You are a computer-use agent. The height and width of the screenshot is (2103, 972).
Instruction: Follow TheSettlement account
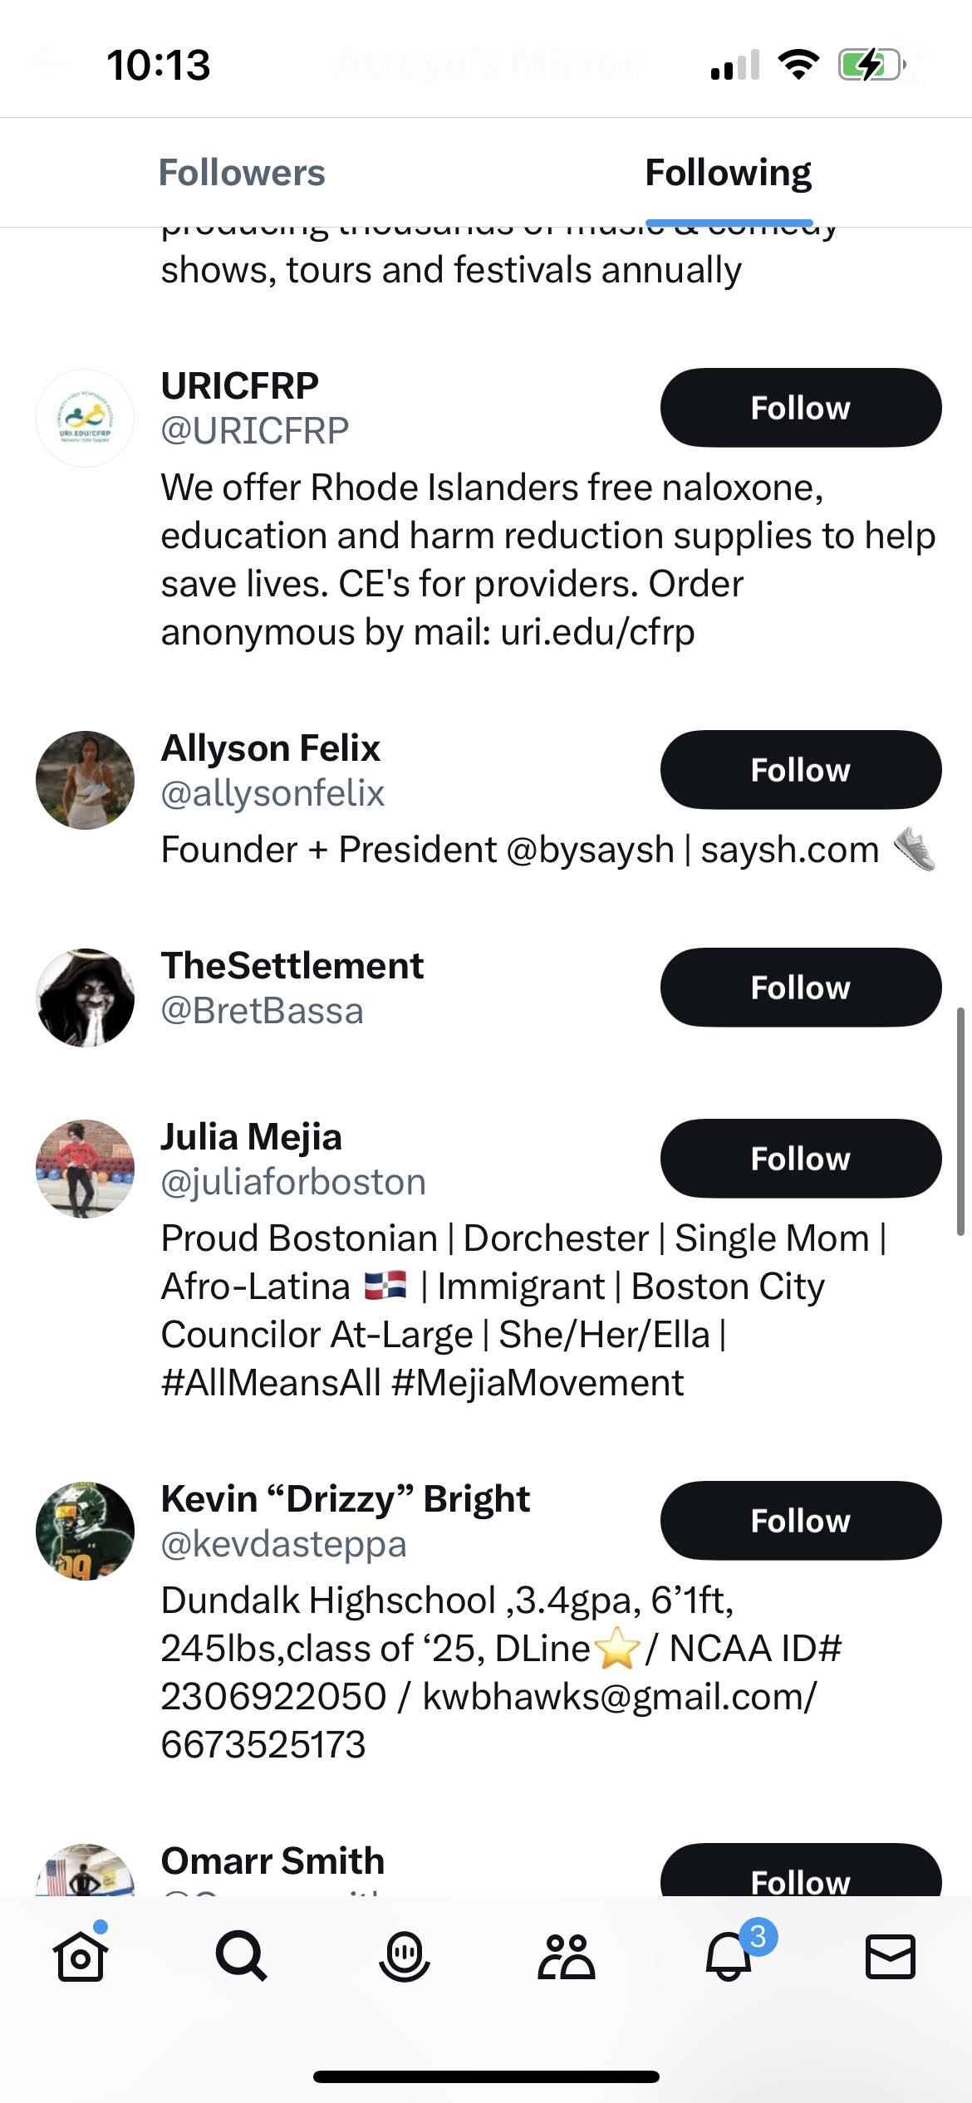800,988
